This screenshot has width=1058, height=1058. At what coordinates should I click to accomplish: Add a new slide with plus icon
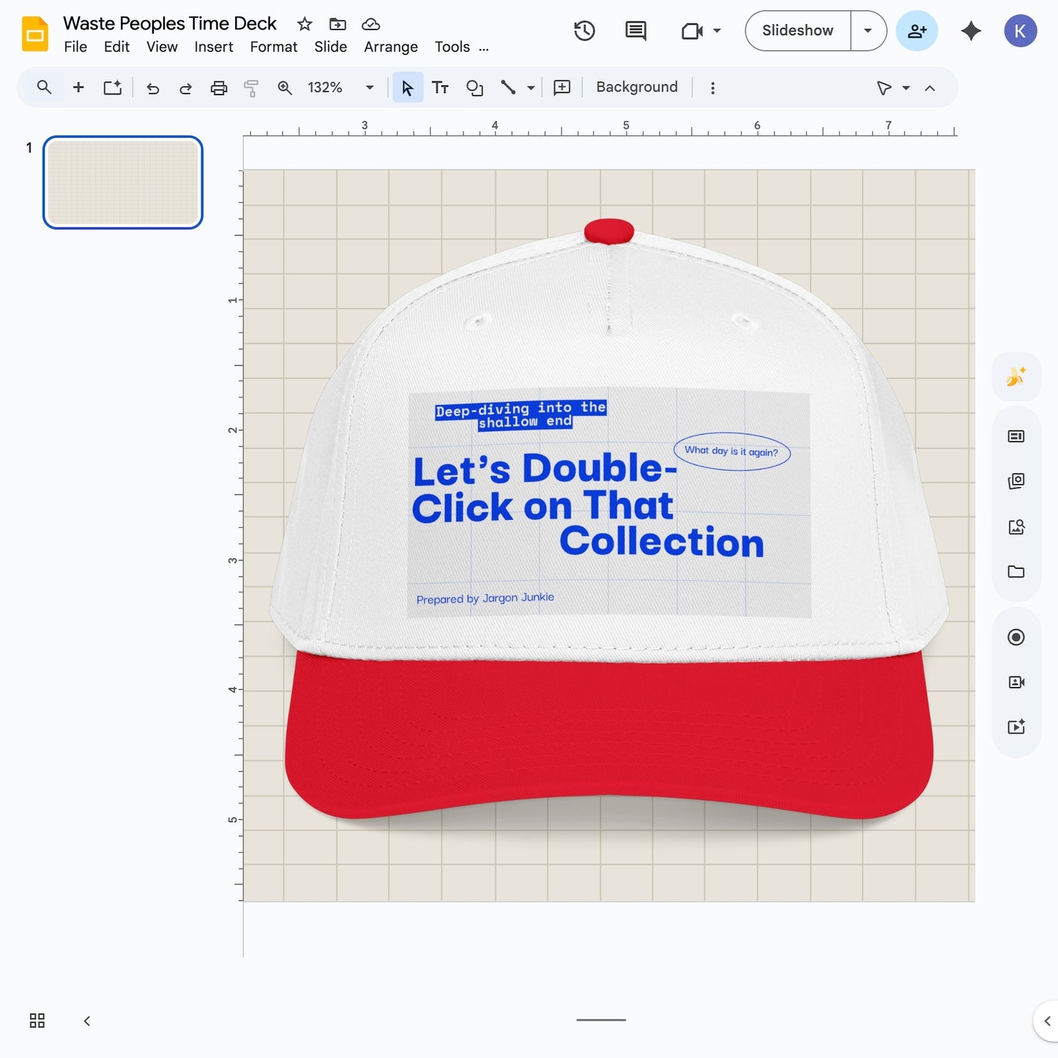click(x=78, y=87)
